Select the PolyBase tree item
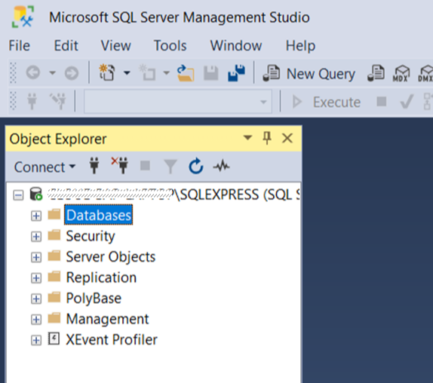 (94, 299)
